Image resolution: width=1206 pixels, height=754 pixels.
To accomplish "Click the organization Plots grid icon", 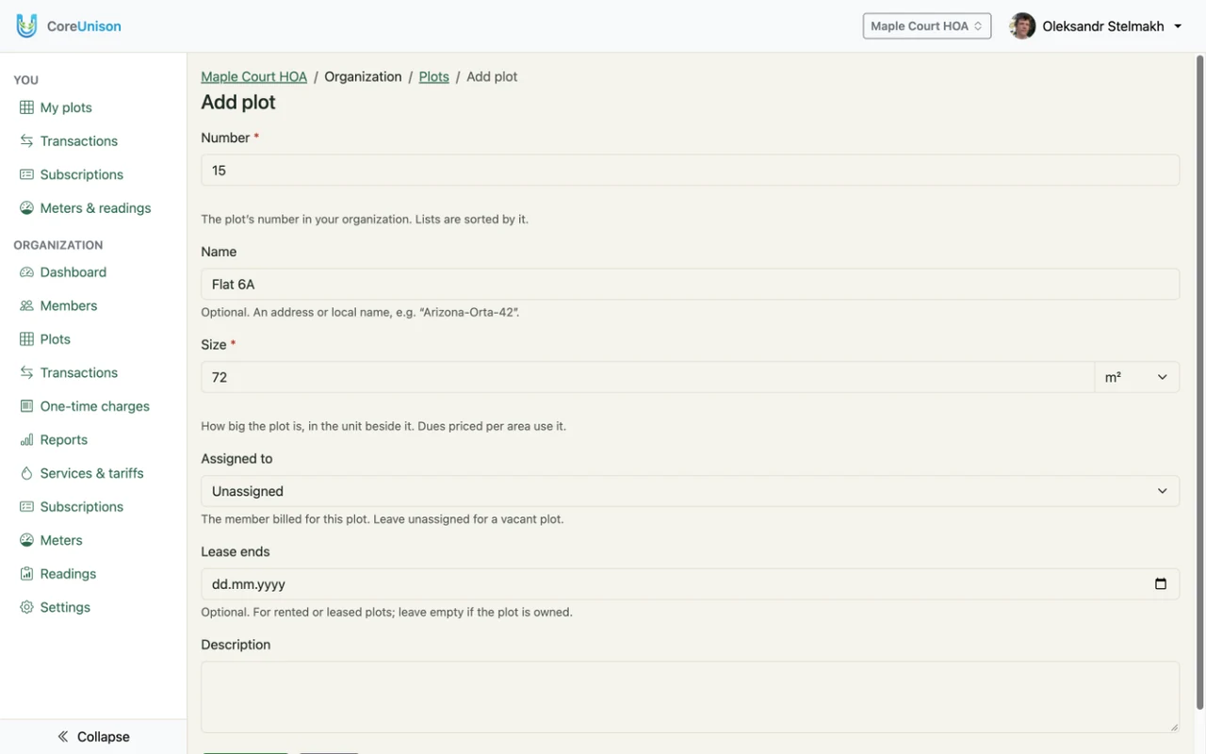I will coord(26,339).
